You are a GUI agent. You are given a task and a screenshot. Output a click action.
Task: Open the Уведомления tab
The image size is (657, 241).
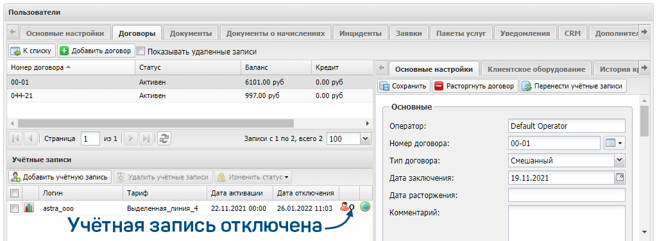tap(525, 33)
